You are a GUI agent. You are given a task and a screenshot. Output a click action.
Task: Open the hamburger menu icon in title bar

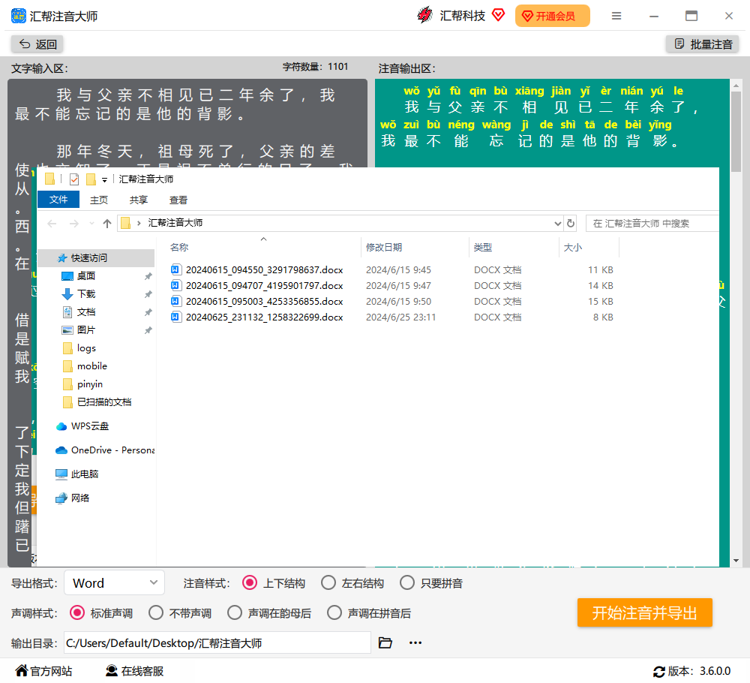pyautogui.click(x=616, y=16)
